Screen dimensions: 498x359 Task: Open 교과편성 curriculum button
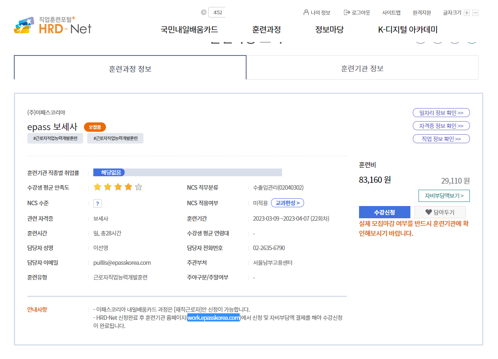coord(287,203)
